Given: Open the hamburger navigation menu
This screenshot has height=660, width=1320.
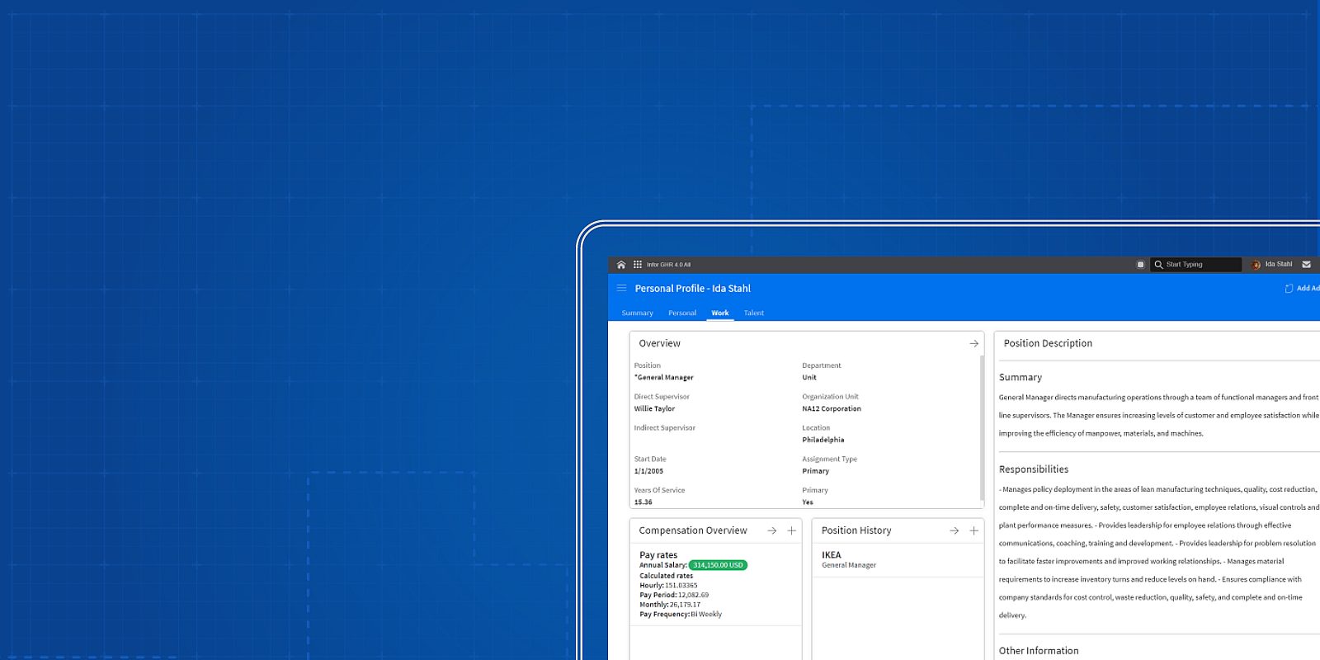Looking at the screenshot, I should pos(621,288).
